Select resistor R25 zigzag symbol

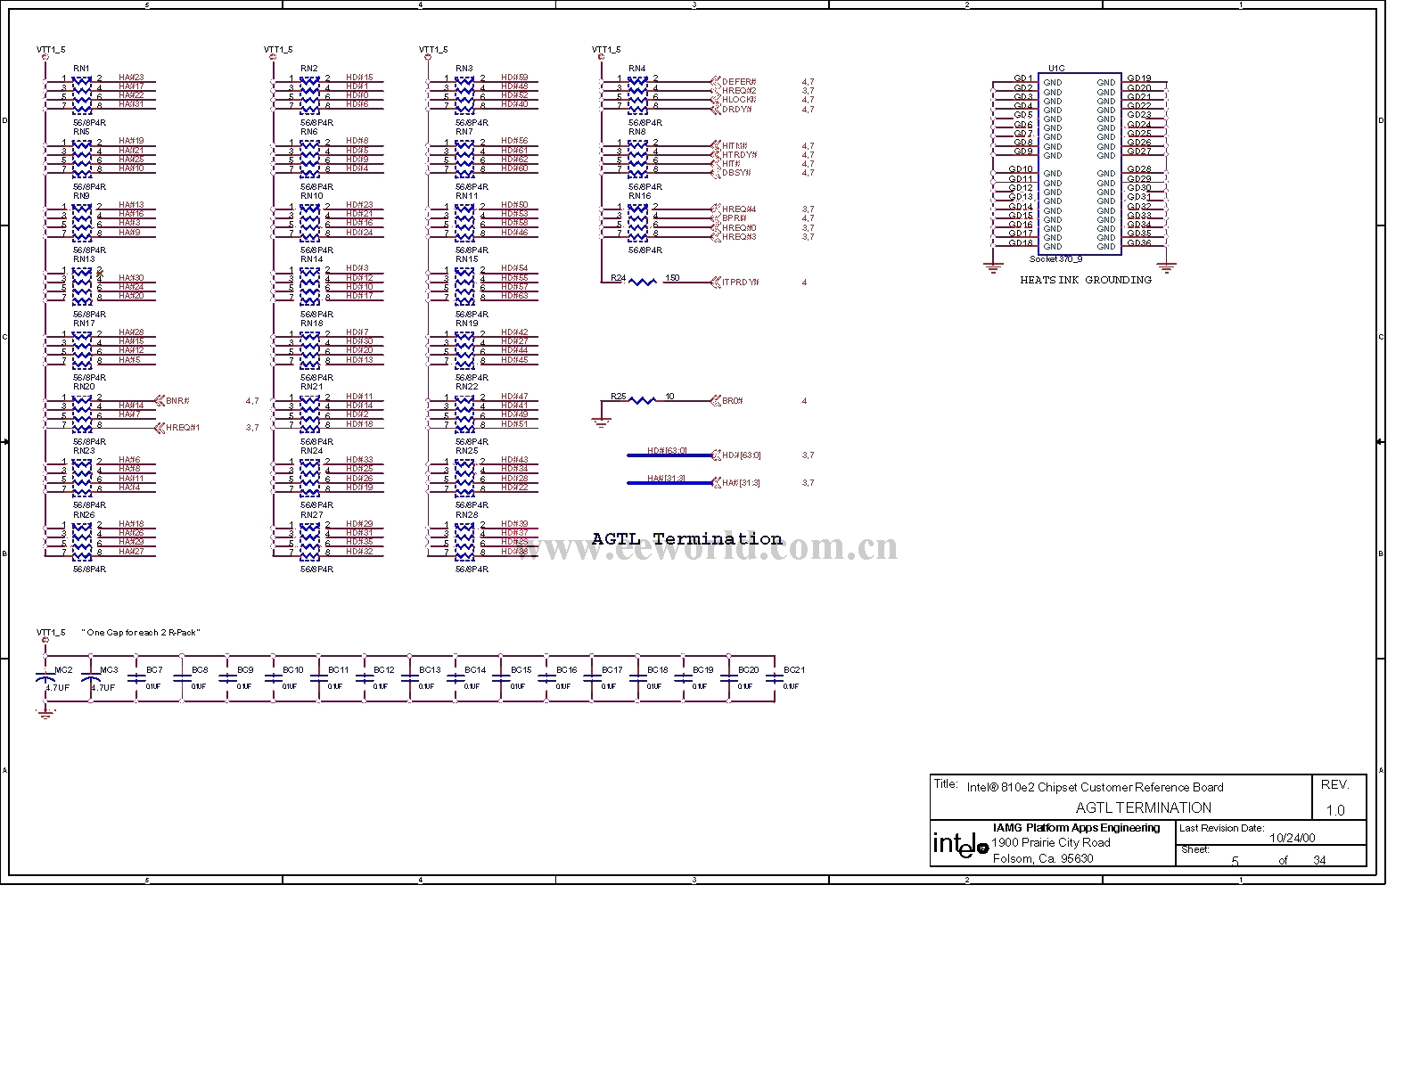click(643, 401)
